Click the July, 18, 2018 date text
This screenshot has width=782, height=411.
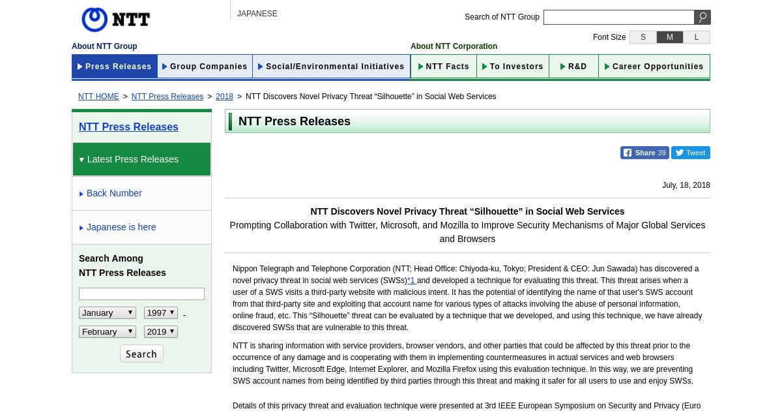[x=686, y=185]
